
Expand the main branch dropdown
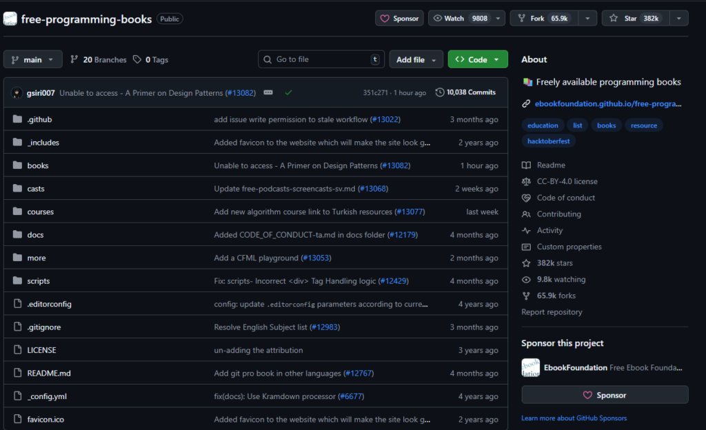pos(32,60)
